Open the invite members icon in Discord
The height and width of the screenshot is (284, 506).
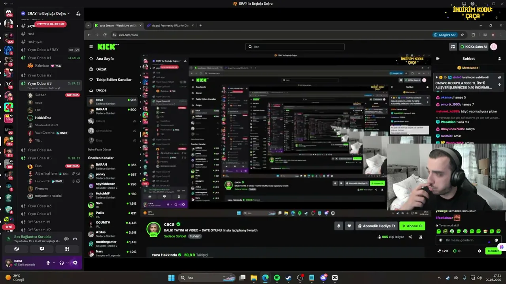[x=78, y=13]
